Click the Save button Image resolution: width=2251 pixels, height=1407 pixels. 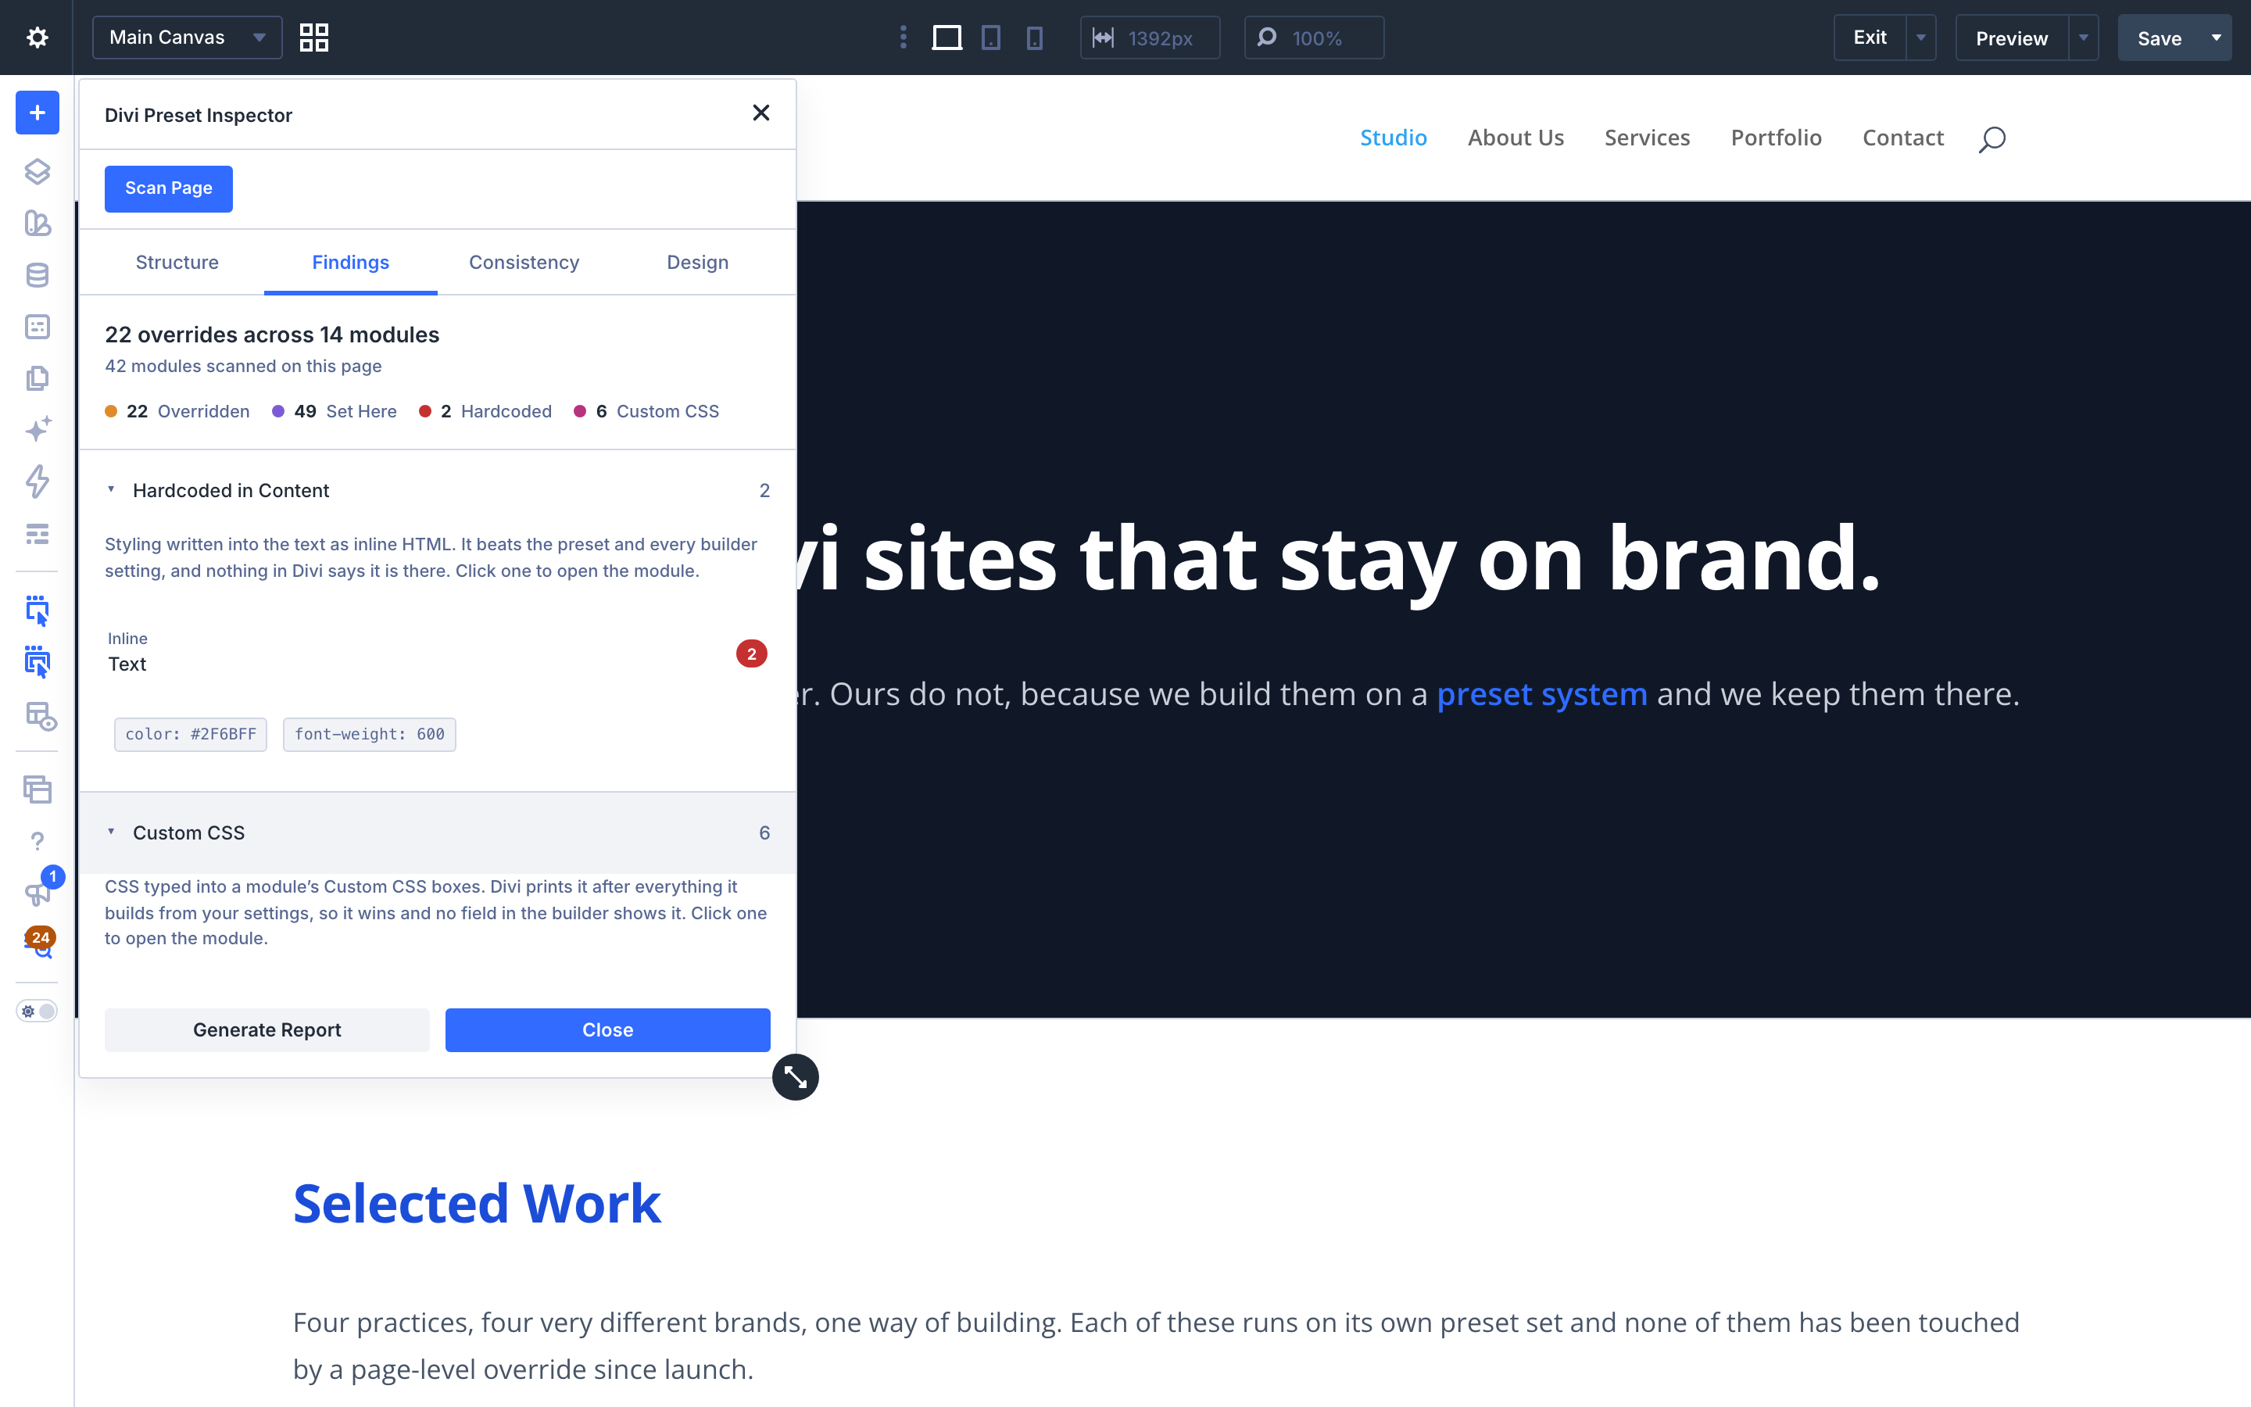click(2160, 38)
